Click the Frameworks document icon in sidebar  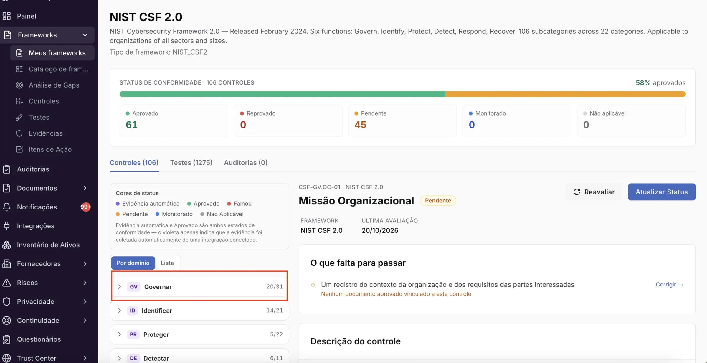tap(7, 35)
